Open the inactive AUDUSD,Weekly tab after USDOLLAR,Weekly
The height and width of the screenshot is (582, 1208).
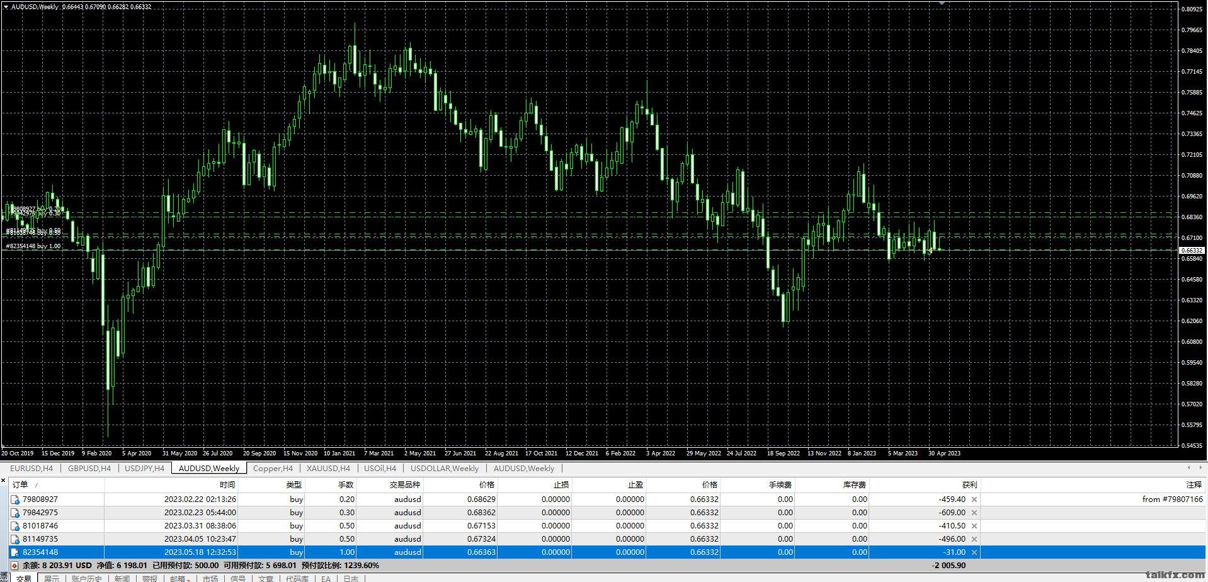[x=524, y=469]
